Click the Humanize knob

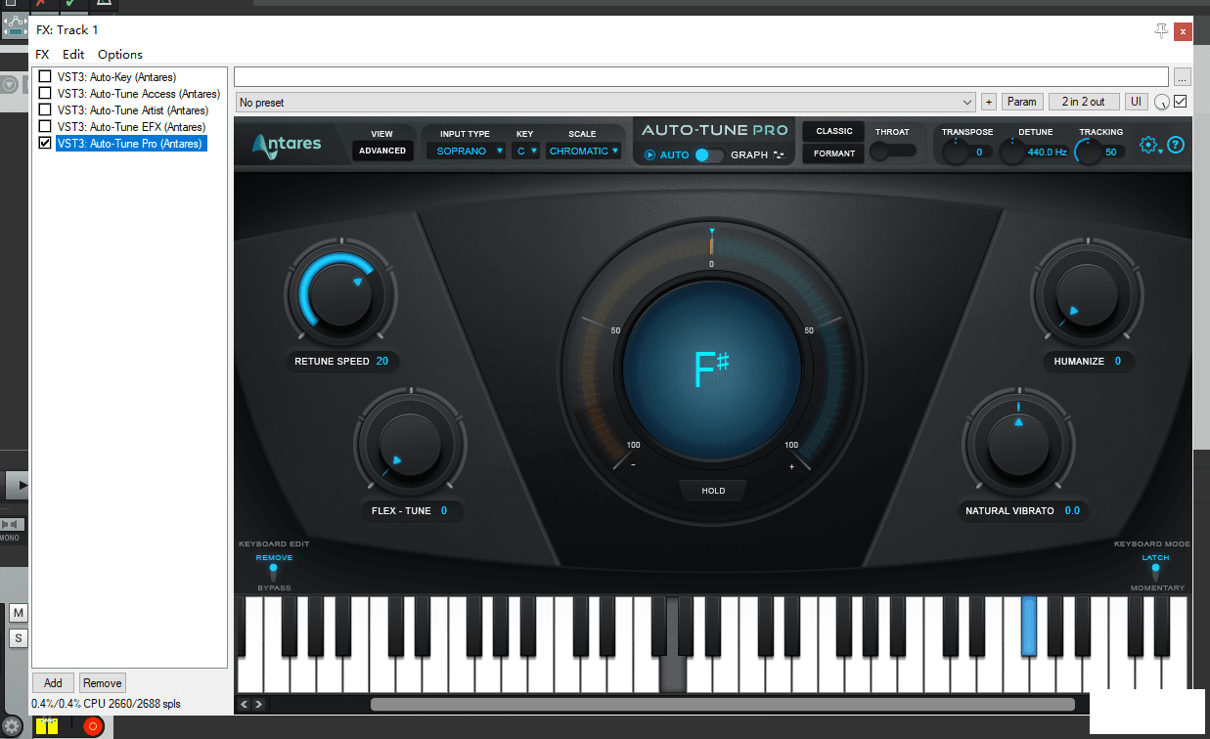point(1086,294)
